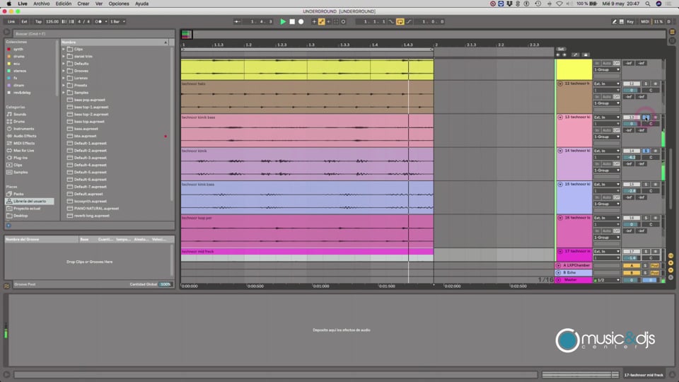The image size is (679, 382).
Task: Click the 125.00 tempo field
Action: (52, 21)
